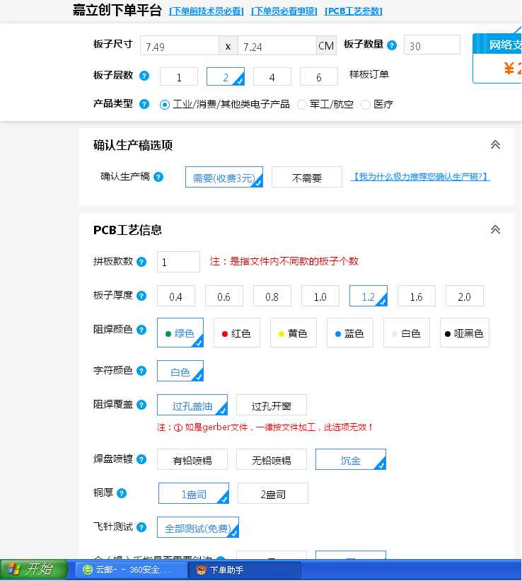Click help icon beside 板子厚度

141,296
